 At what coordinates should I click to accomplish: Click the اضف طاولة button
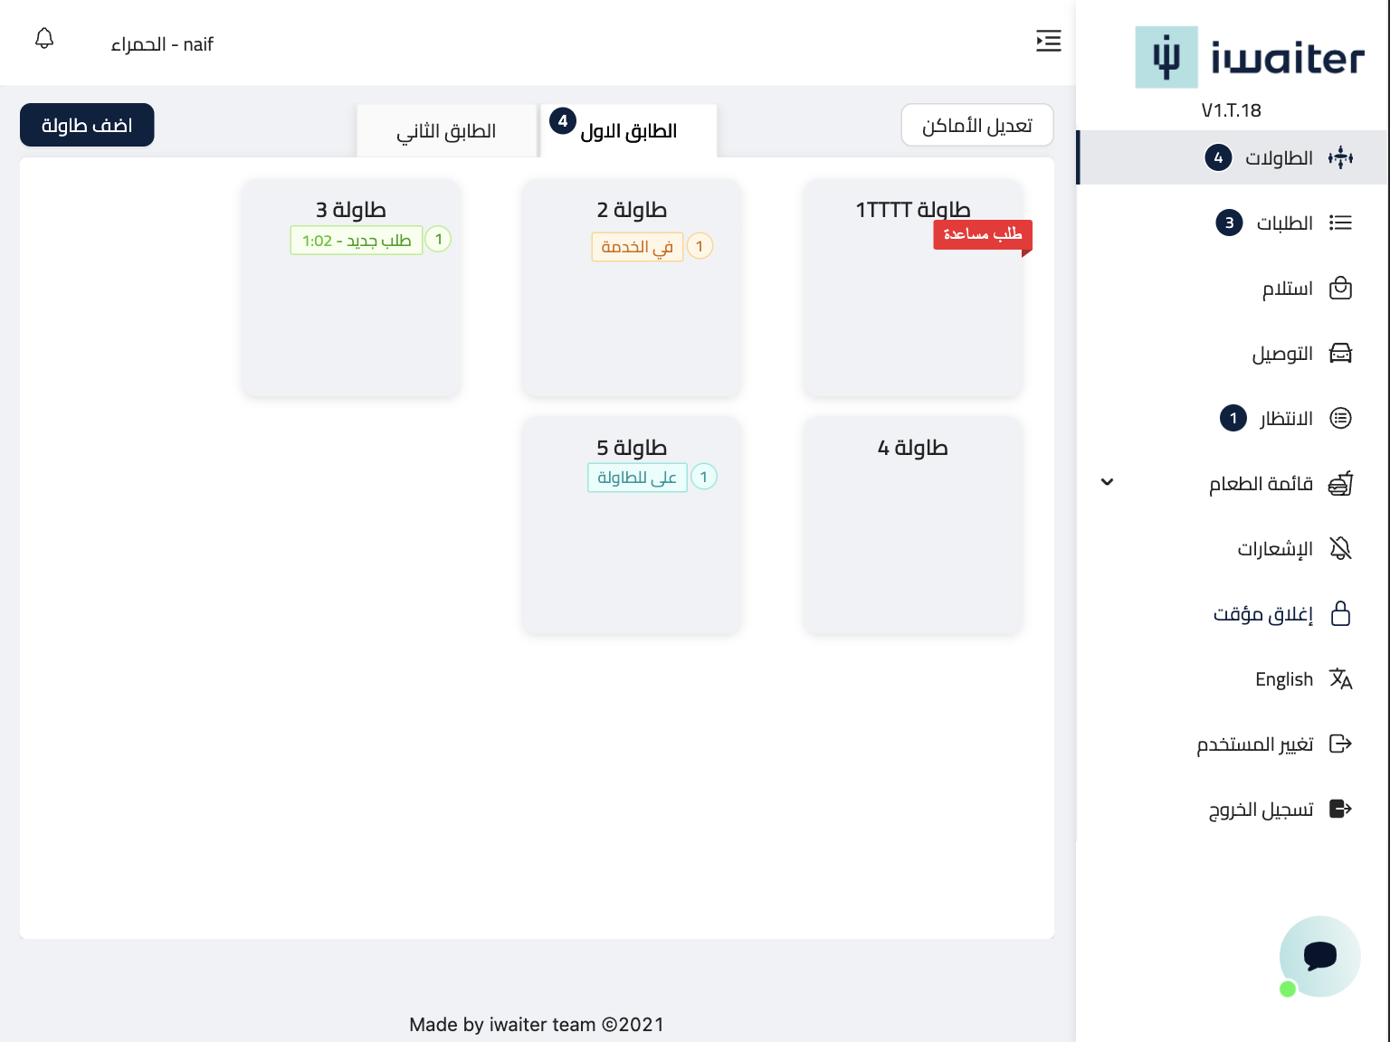point(87,125)
